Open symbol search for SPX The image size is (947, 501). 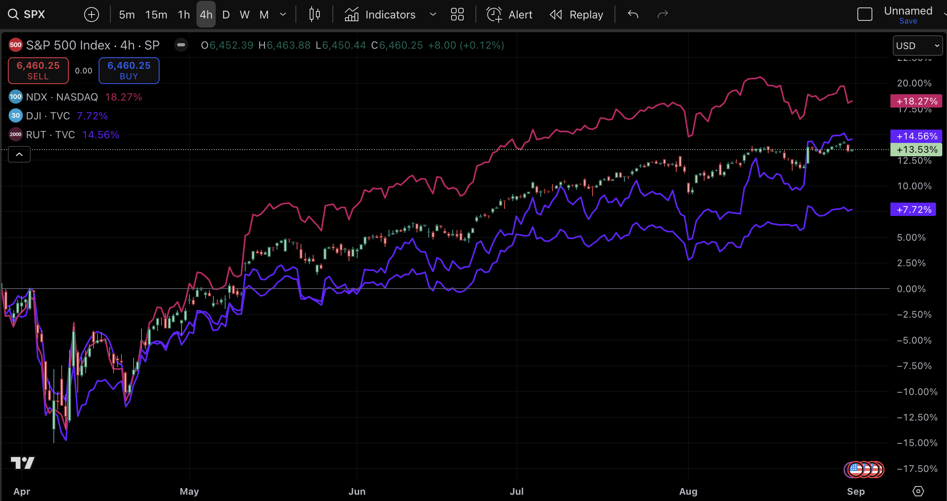click(x=27, y=15)
